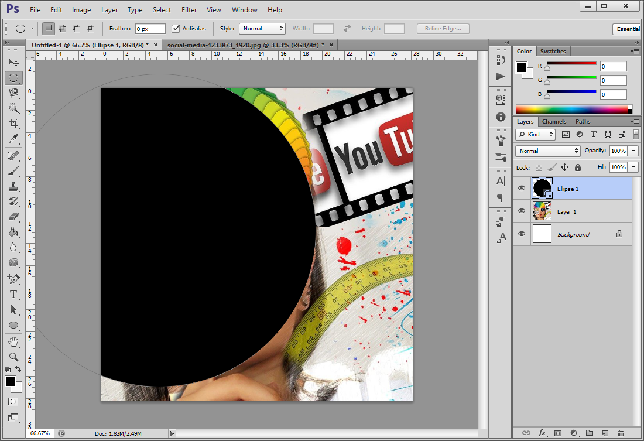The height and width of the screenshot is (441, 644).
Task: Create a new layer
Action: (x=605, y=433)
